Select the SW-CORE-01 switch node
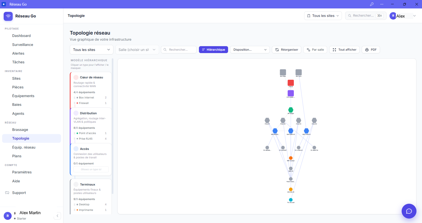The width and height of the screenshot is (422, 223). pos(291,131)
